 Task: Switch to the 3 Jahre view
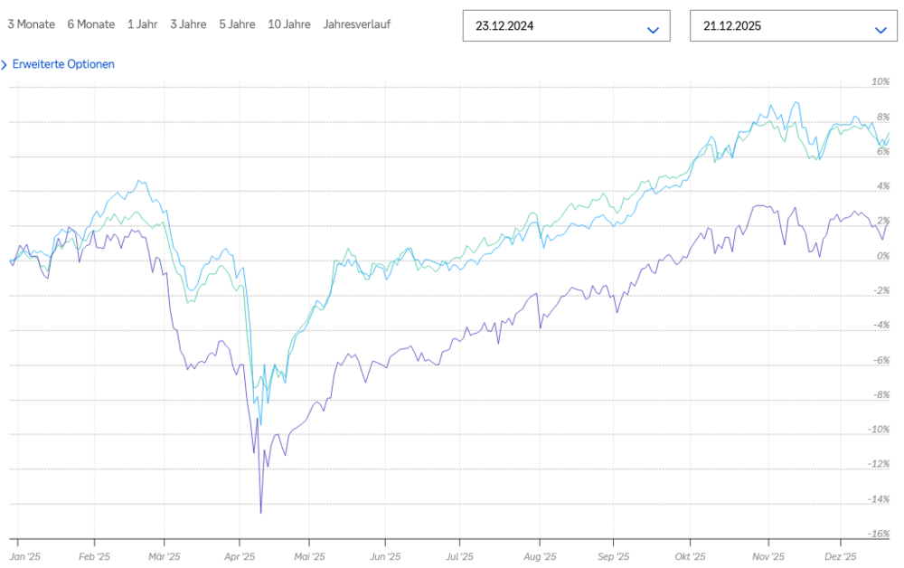tap(187, 24)
